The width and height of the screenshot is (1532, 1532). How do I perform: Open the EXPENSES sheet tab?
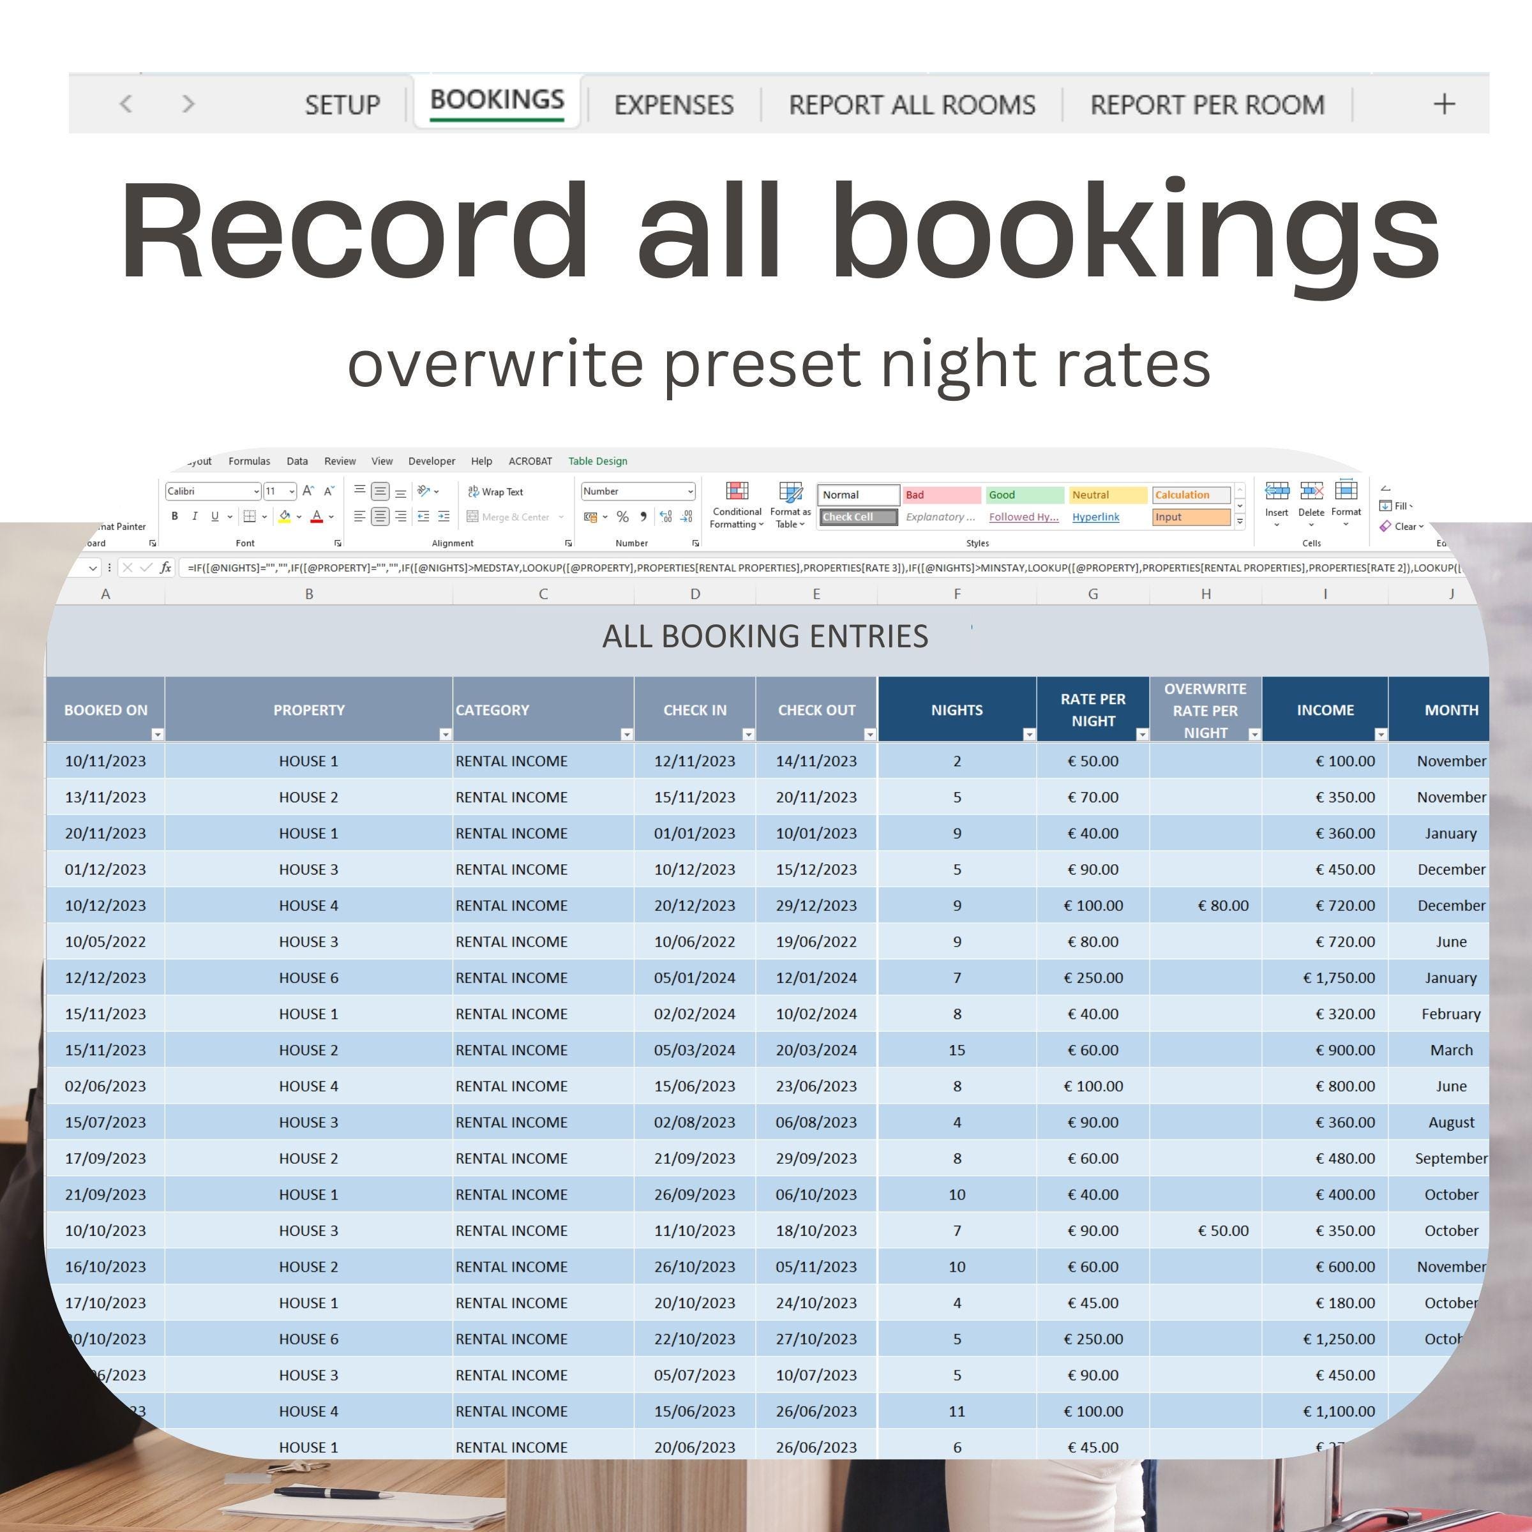click(x=674, y=104)
